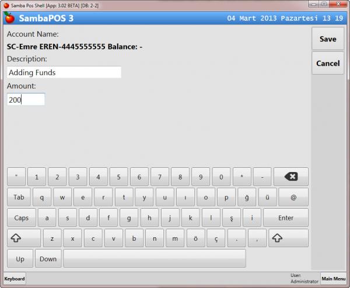
Task: Focus the Amount input box
Action: pyautogui.click(x=26, y=100)
